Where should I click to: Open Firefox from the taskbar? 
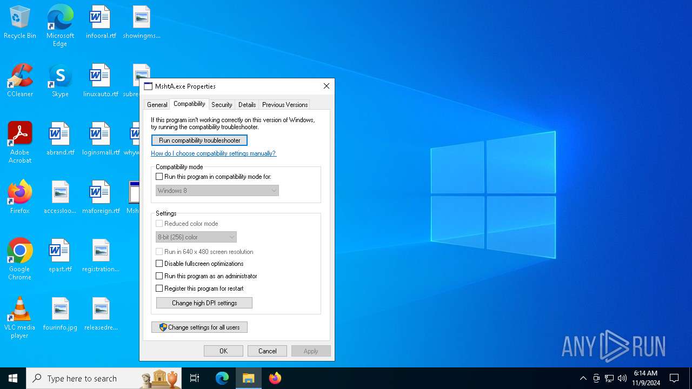(x=275, y=378)
